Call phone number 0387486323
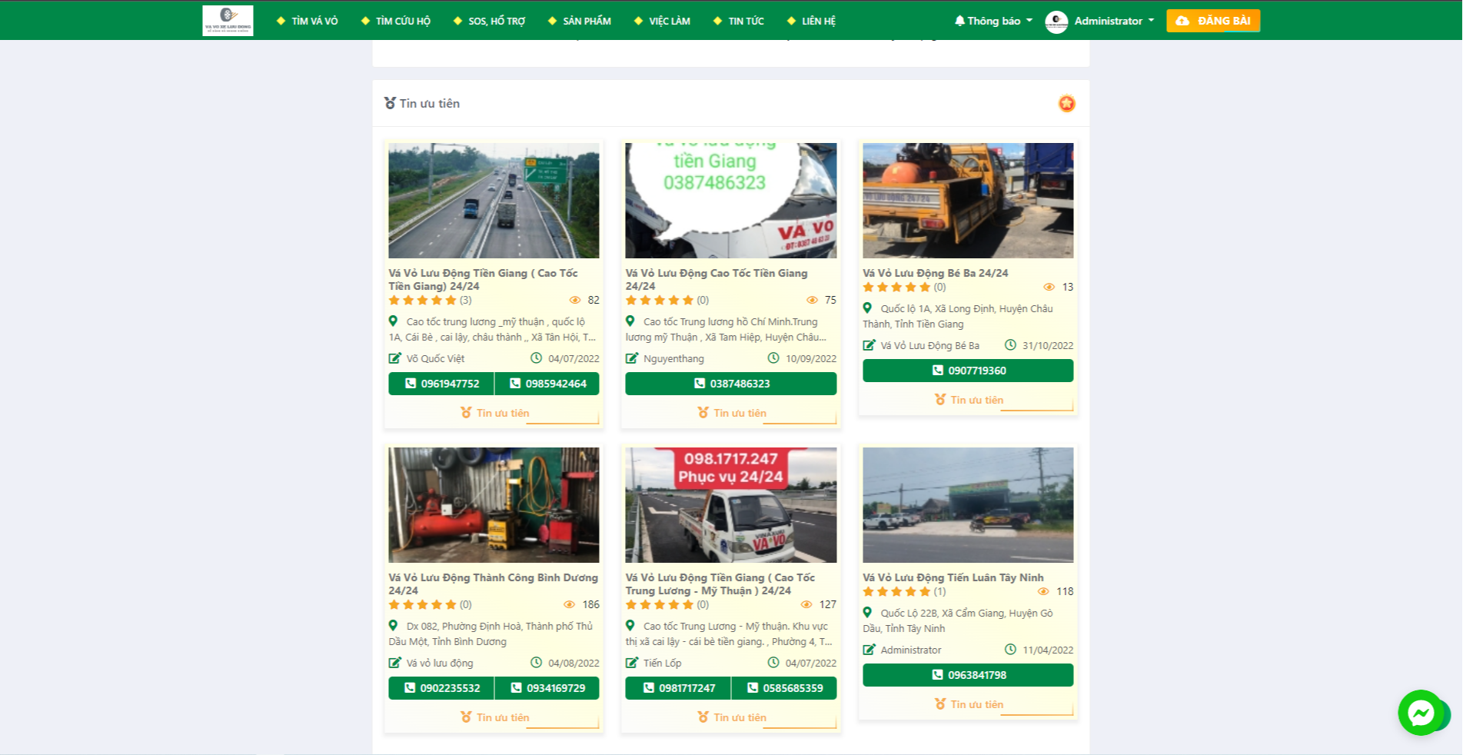 point(730,384)
